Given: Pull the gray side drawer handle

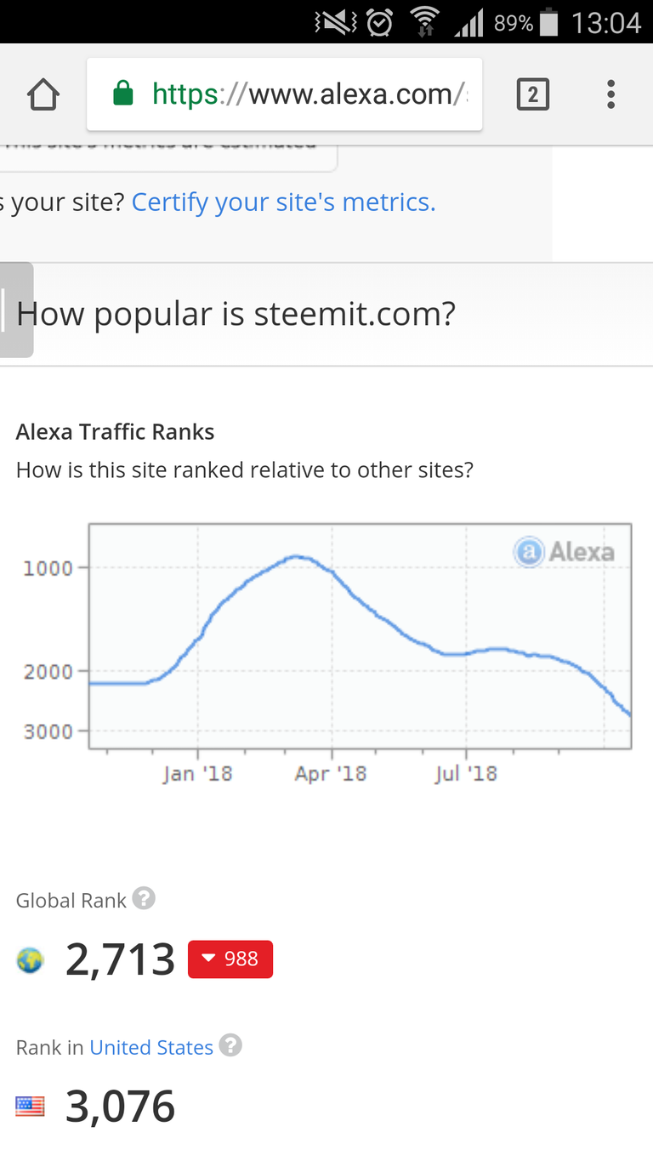Looking at the screenshot, I should click(x=16, y=310).
